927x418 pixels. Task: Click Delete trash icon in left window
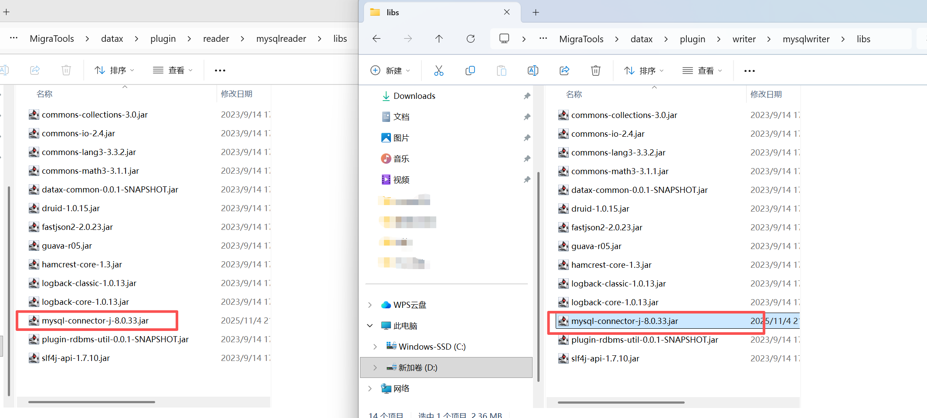66,70
